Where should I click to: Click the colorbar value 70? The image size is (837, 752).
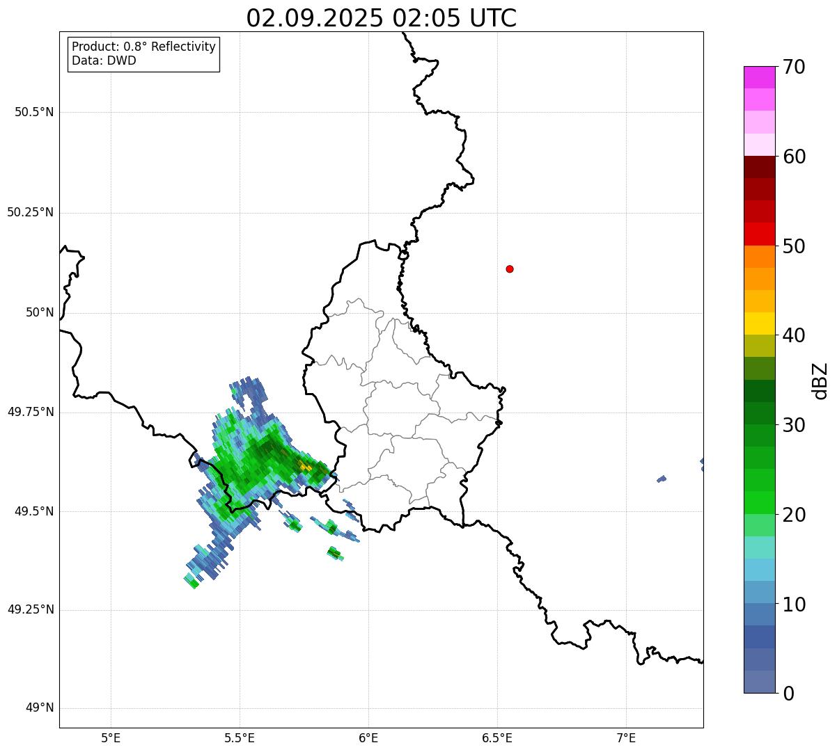pos(794,67)
